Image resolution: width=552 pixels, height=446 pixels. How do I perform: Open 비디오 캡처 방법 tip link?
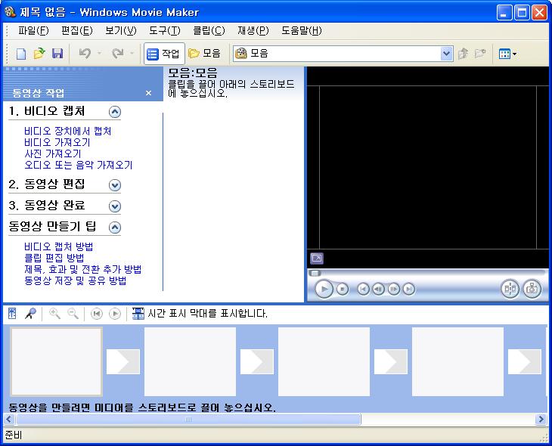59,246
